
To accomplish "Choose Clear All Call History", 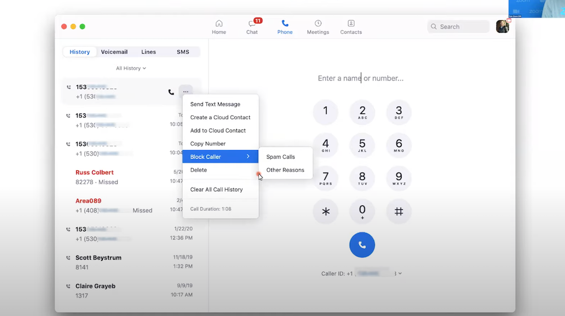I will click(220, 189).
